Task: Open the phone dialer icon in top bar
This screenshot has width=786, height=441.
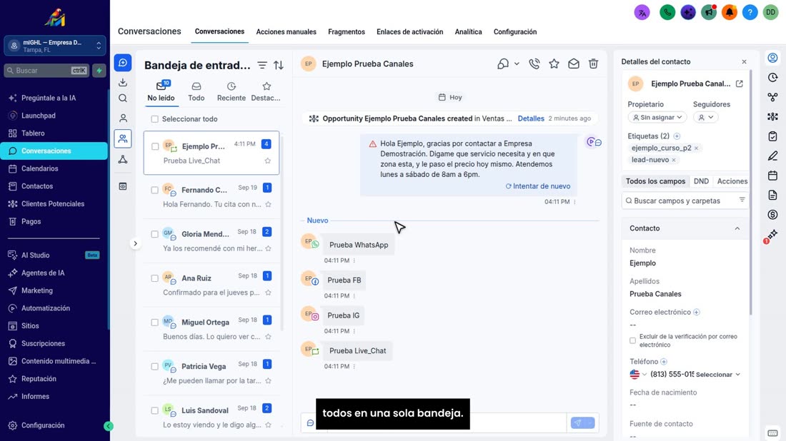Action: click(667, 13)
